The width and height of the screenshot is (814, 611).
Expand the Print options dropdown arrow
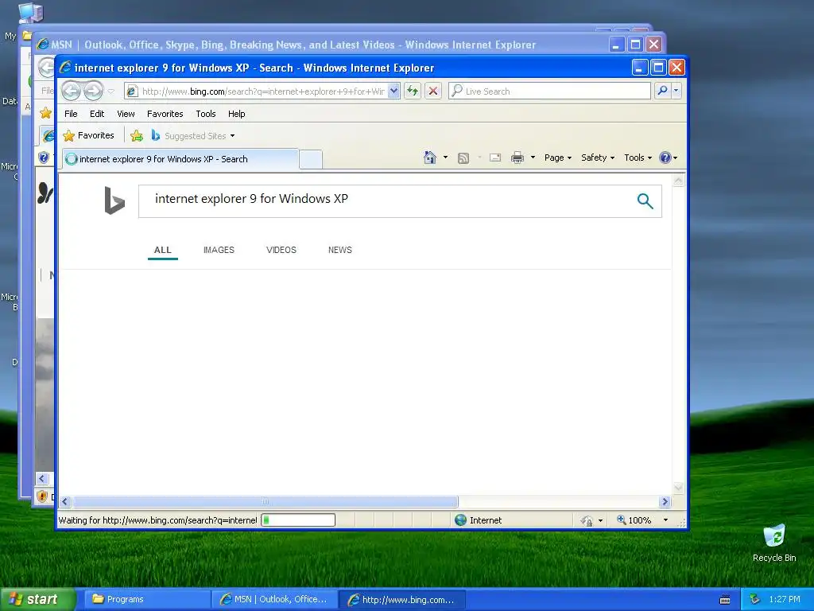(533, 158)
